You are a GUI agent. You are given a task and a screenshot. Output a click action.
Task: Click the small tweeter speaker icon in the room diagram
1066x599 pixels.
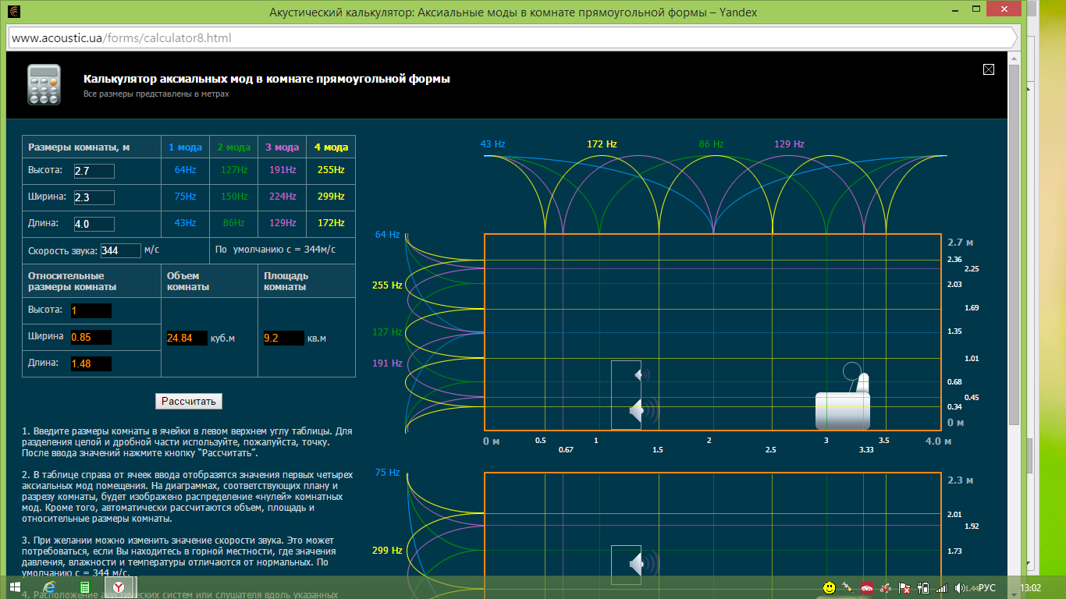641,375
